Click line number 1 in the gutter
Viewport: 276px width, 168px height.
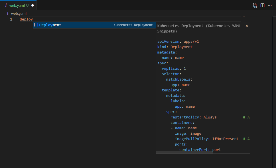point(11,19)
